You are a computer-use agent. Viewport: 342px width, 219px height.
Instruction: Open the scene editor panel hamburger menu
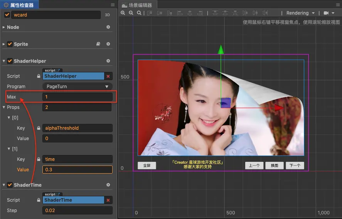click(x=338, y=5)
